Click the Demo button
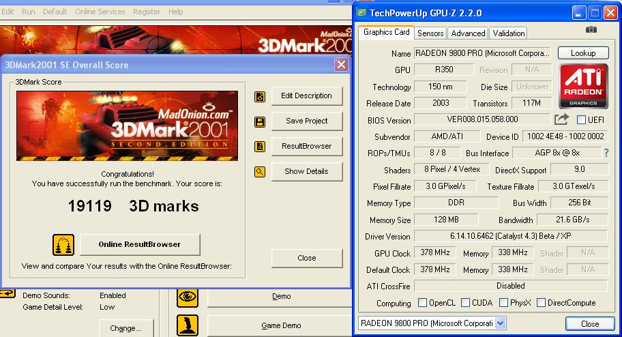Image resolution: width=622 pixels, height=337 pixels. (x=281, y=297)
